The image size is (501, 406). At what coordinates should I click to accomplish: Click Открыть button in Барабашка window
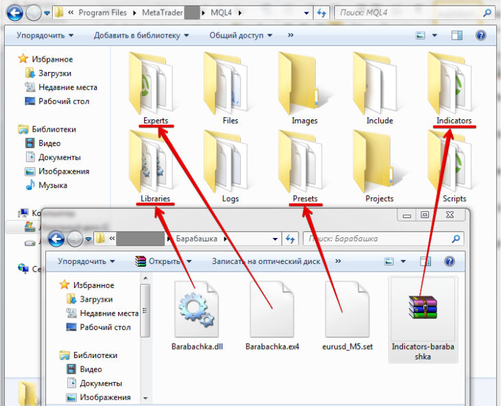click(158, 261)
